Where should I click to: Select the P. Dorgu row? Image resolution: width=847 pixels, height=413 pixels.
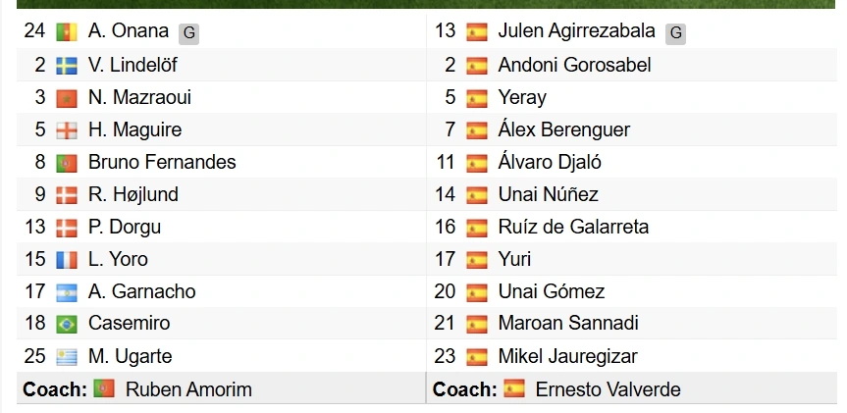pyautogui.click(x=222, y=227)
